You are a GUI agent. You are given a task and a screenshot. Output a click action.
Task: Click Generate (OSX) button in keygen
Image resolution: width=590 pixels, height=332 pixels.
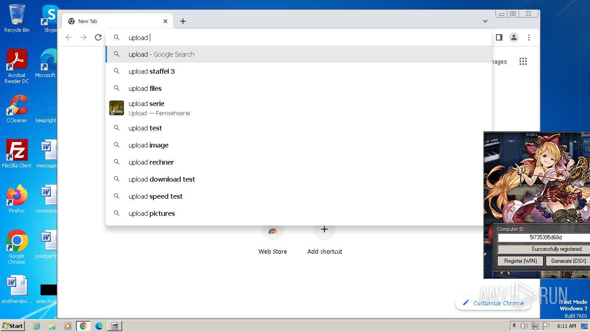pos(568,261)
